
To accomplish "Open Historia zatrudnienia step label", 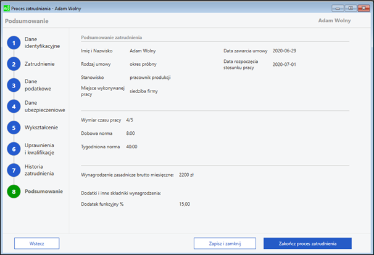I will tap(39, 170).
